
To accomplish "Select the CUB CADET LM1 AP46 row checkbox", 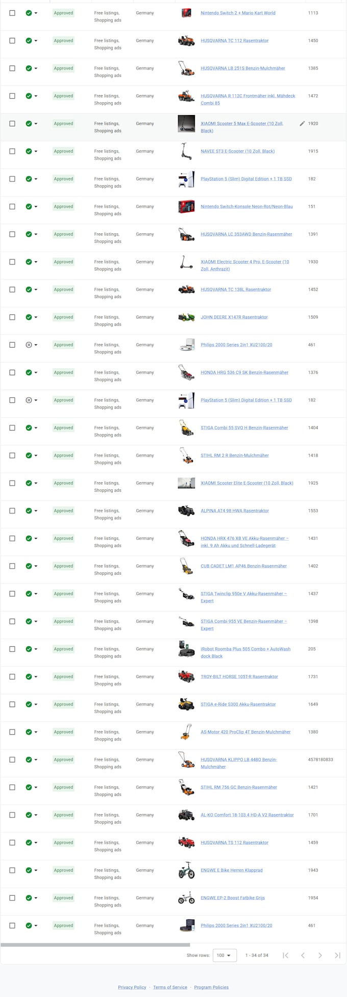I will coord(12,566).
